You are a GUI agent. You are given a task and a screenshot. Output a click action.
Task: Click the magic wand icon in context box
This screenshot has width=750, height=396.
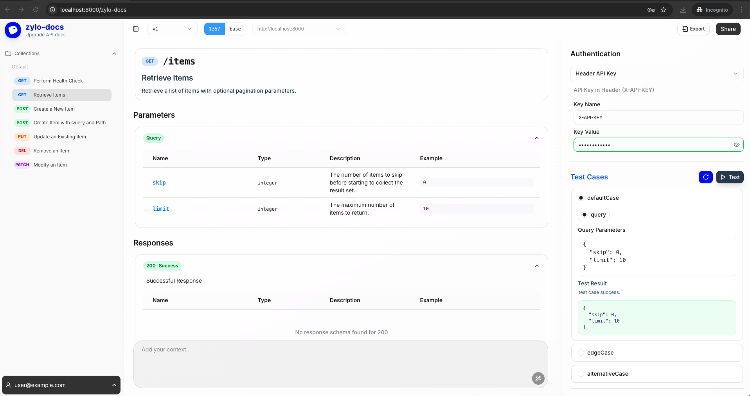pos(538,378)
